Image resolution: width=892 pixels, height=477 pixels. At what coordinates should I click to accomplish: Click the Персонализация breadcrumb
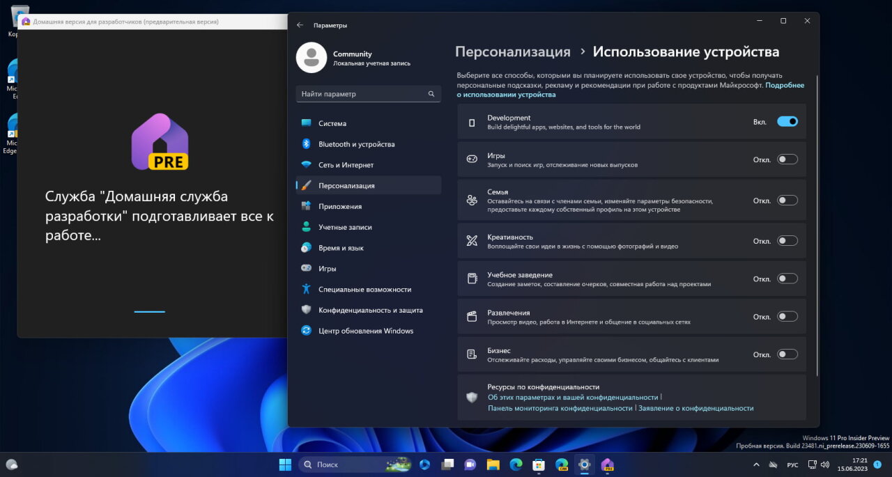pos(513,52)
